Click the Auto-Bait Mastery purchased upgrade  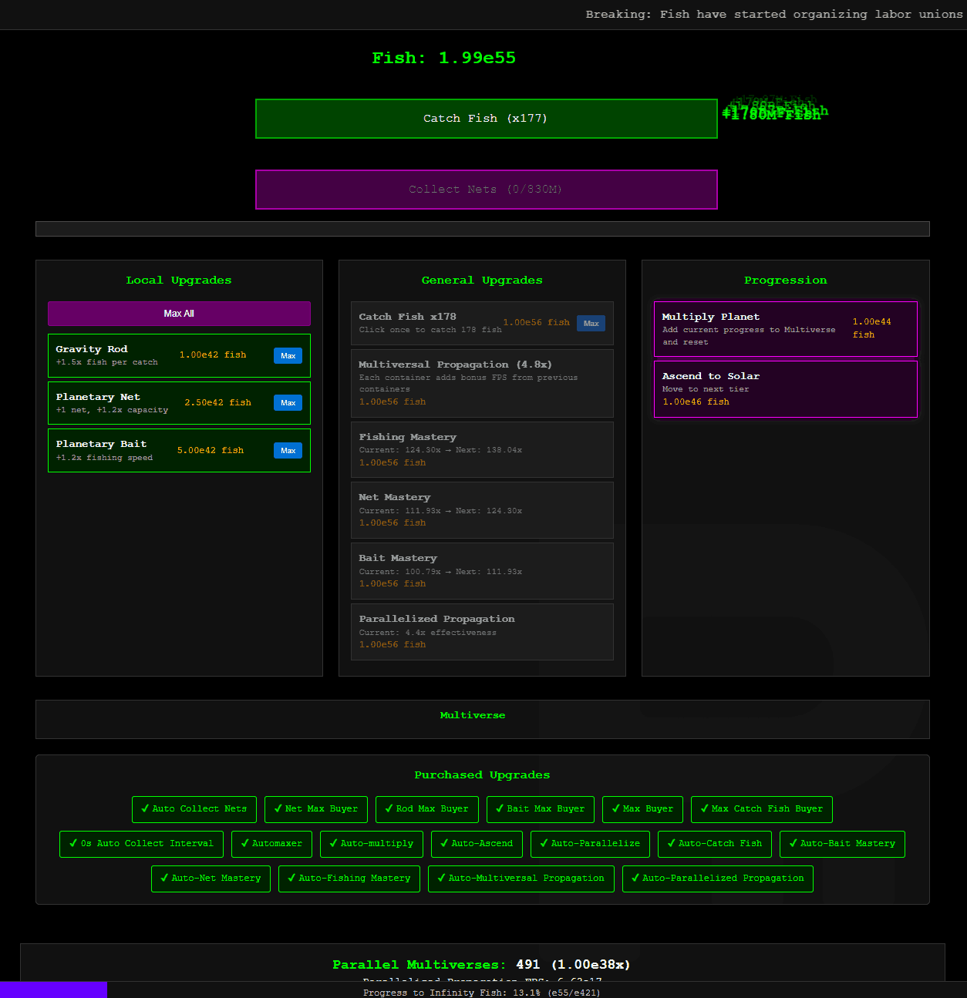coord(842,844)
